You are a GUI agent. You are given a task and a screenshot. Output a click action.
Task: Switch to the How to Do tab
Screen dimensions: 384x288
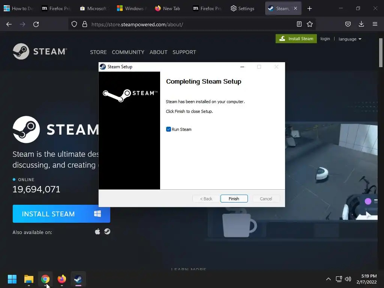coord(19,9)
